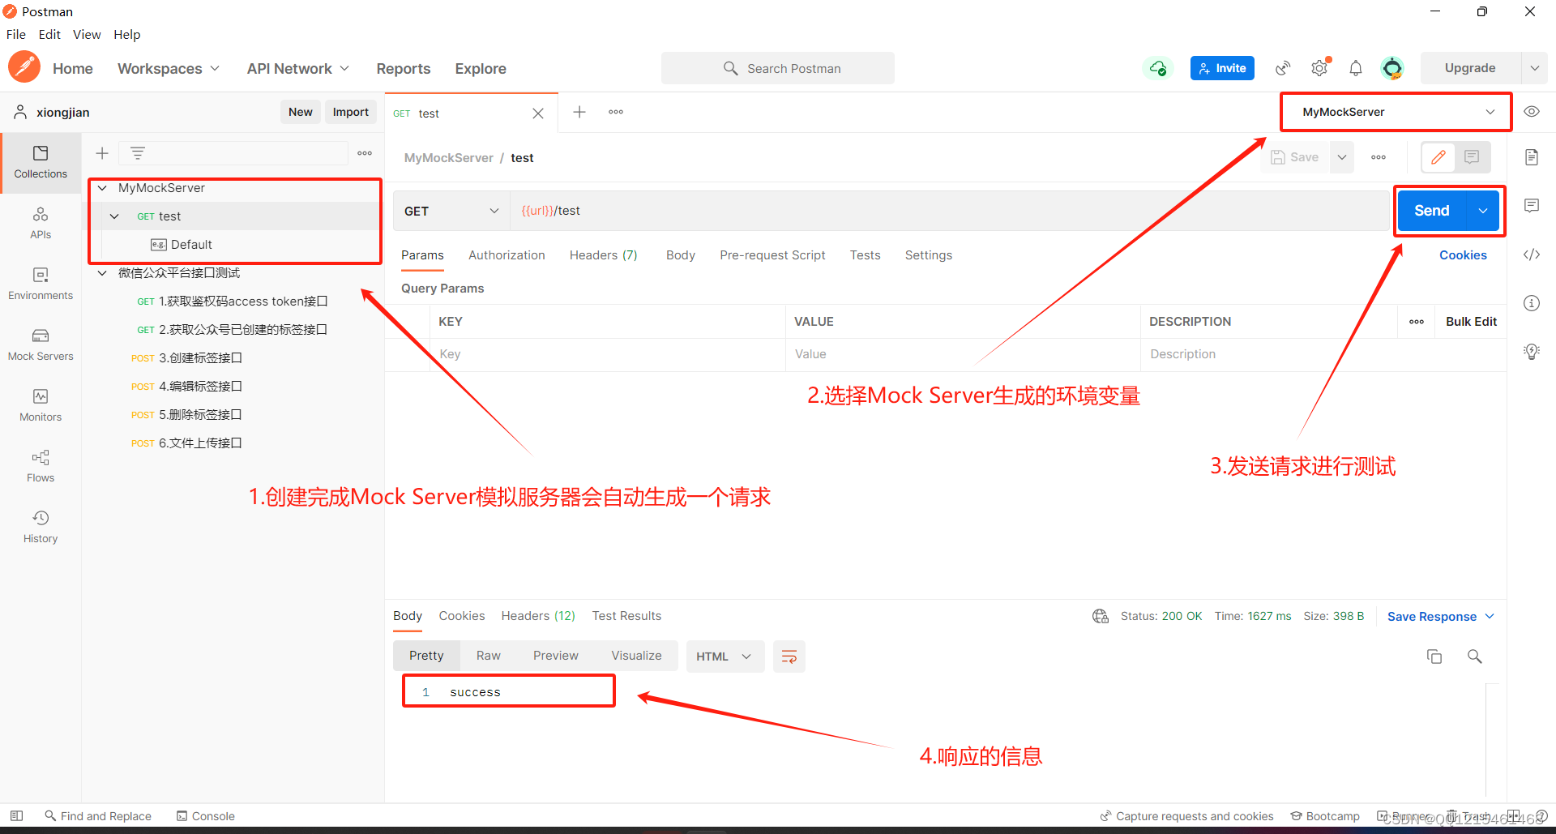Open the capture requests satellite icon in the header

point(1283,68)
